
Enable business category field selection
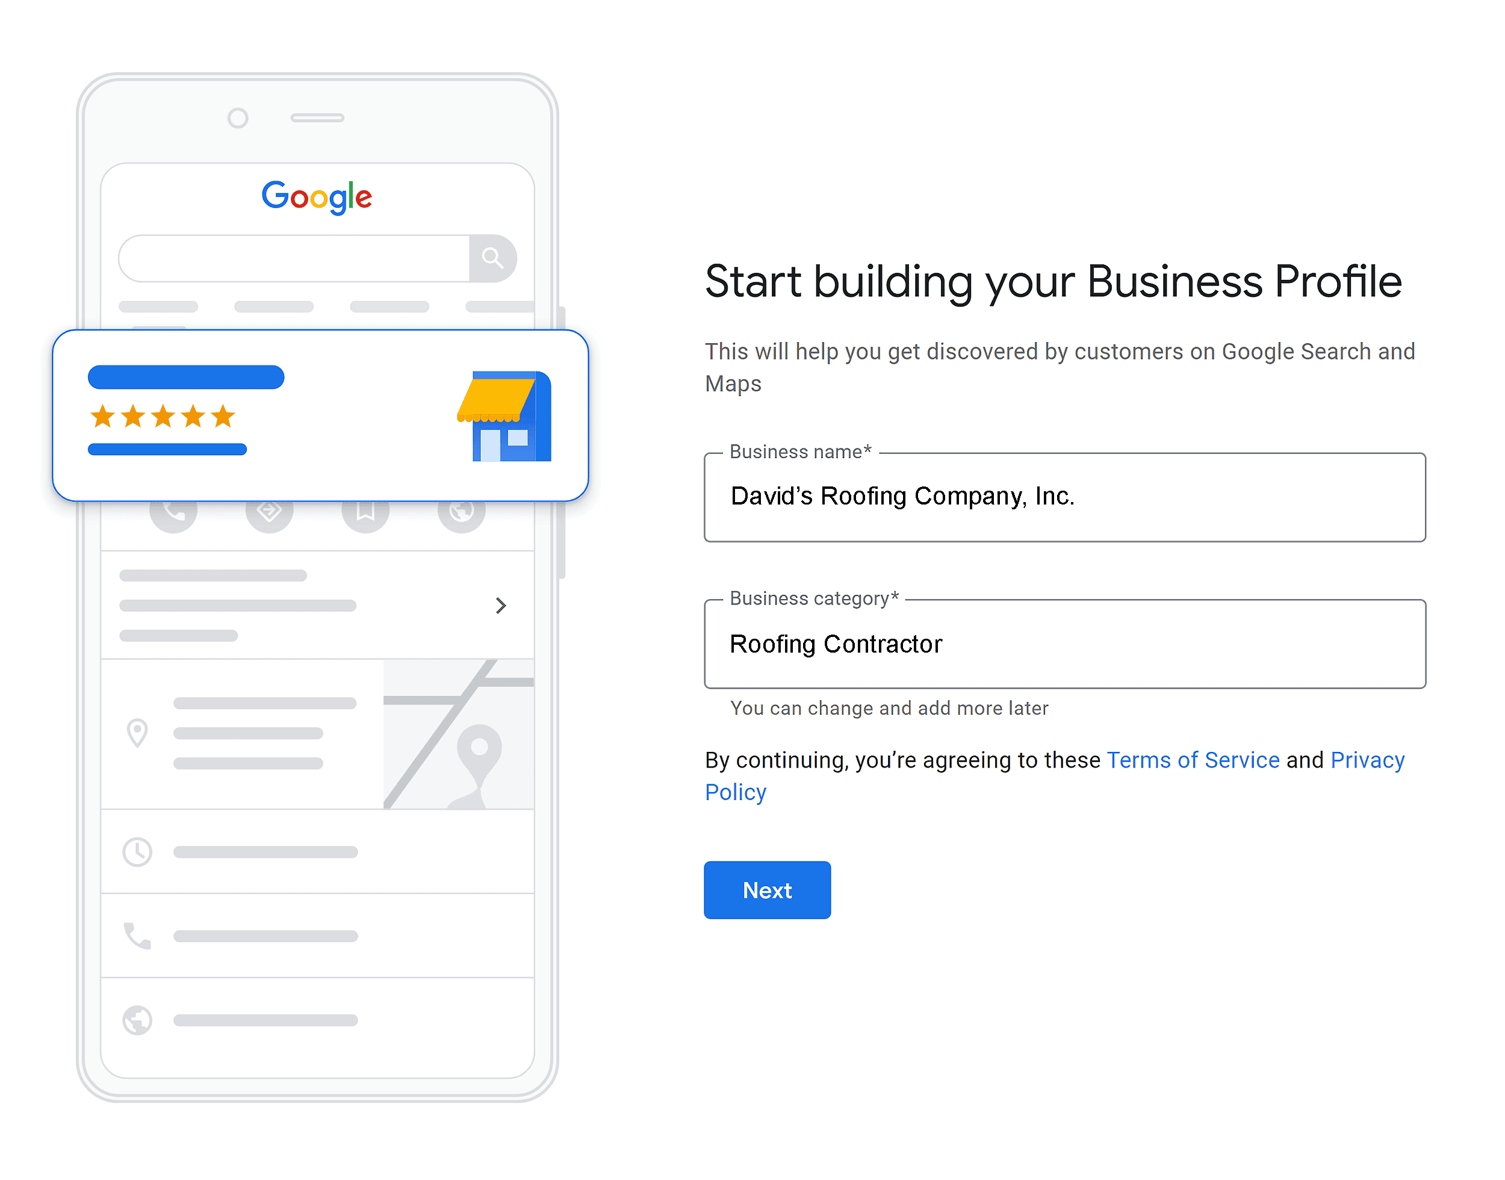pos(1068,642)
